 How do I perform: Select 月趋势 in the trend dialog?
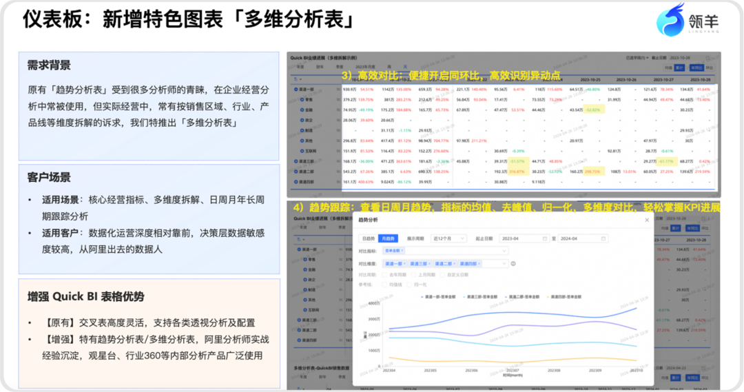coord(388,238)
